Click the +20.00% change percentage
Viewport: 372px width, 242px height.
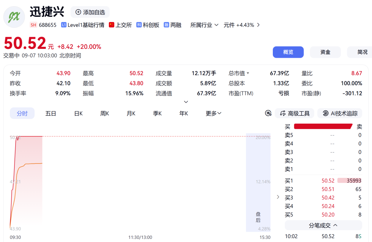[x=89, y=47]
